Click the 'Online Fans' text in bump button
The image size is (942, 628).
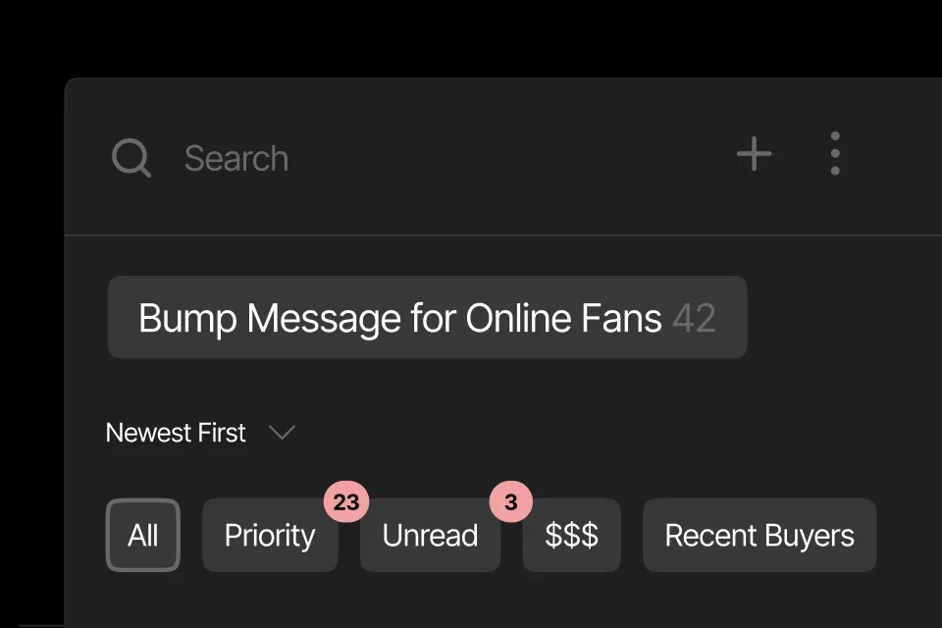[x=563, y=318]
